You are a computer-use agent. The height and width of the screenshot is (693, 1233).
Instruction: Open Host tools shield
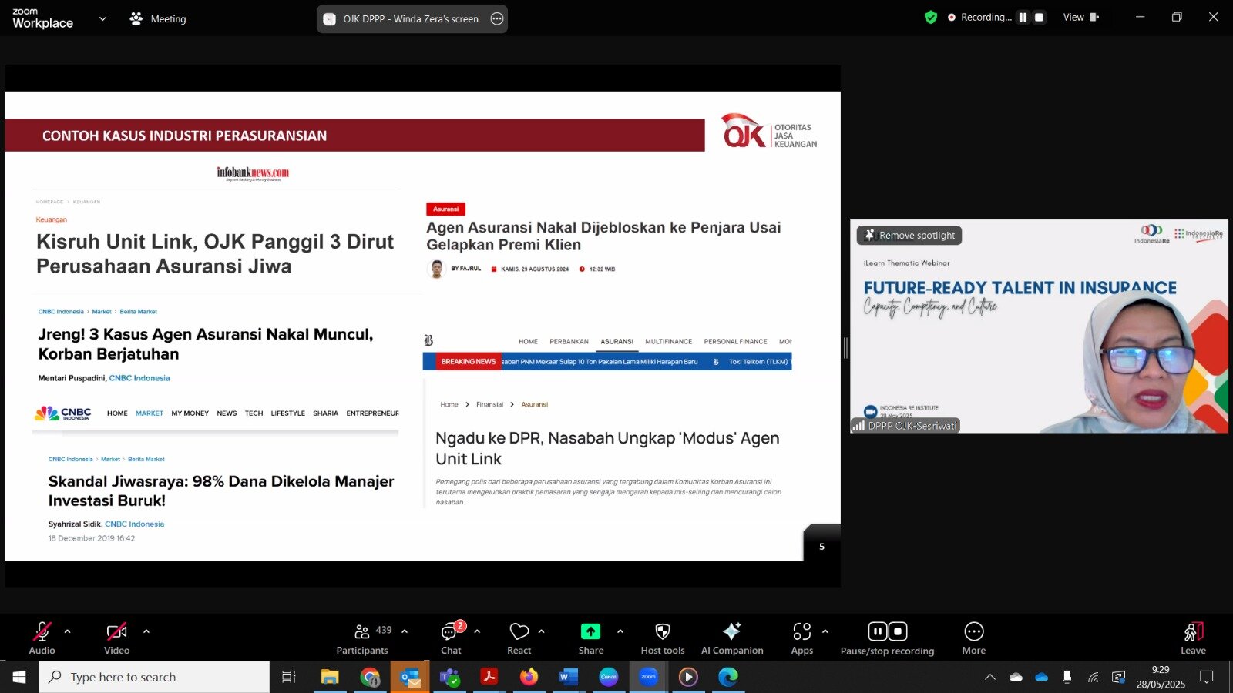[663, 638]
